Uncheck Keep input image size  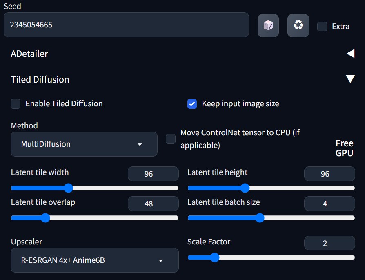[x=192, y=104]
